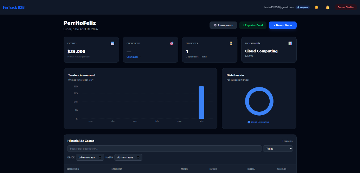This screenshot has width=360, height=173.
Task: Click the calendar icon on Este Mes card
Action: pos(112,43)
